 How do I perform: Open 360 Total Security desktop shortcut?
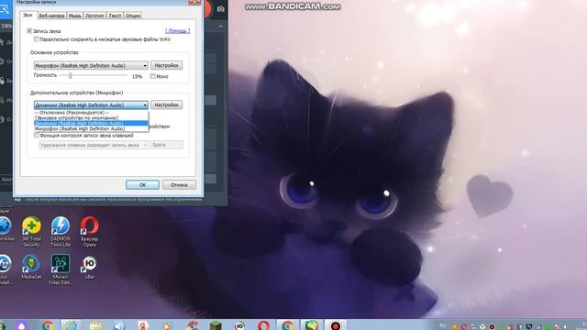click(x=31, y=231)
